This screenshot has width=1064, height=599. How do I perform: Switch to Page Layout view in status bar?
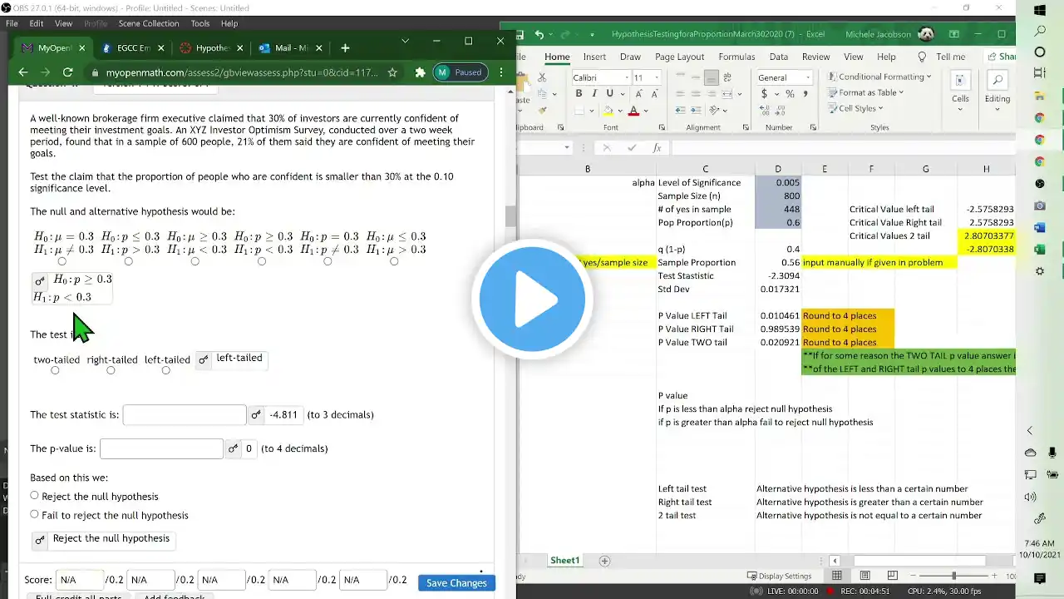(x=864, y=576)
